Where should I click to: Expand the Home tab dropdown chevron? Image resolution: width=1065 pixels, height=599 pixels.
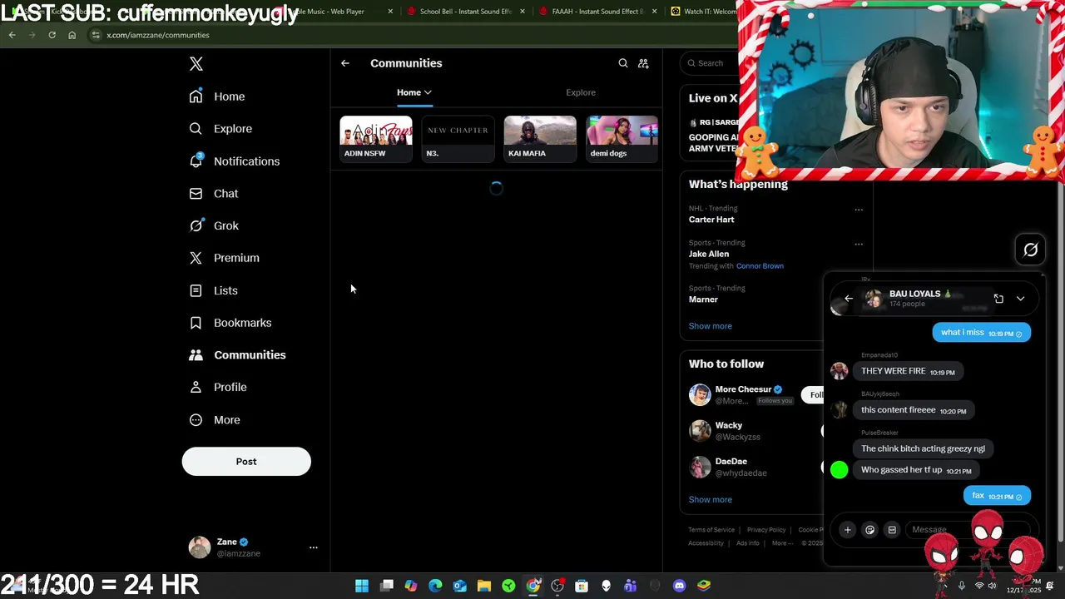point(428,92)
